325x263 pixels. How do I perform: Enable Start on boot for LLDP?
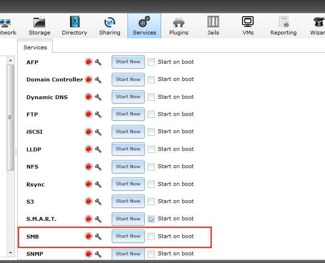coord(151,149)
